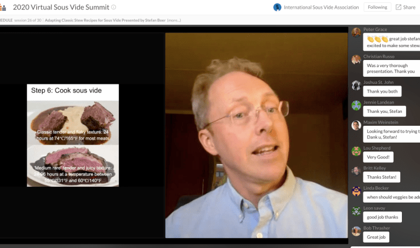
Task: Click Linda Becker's chat avatar
Action: pos(356,191)
